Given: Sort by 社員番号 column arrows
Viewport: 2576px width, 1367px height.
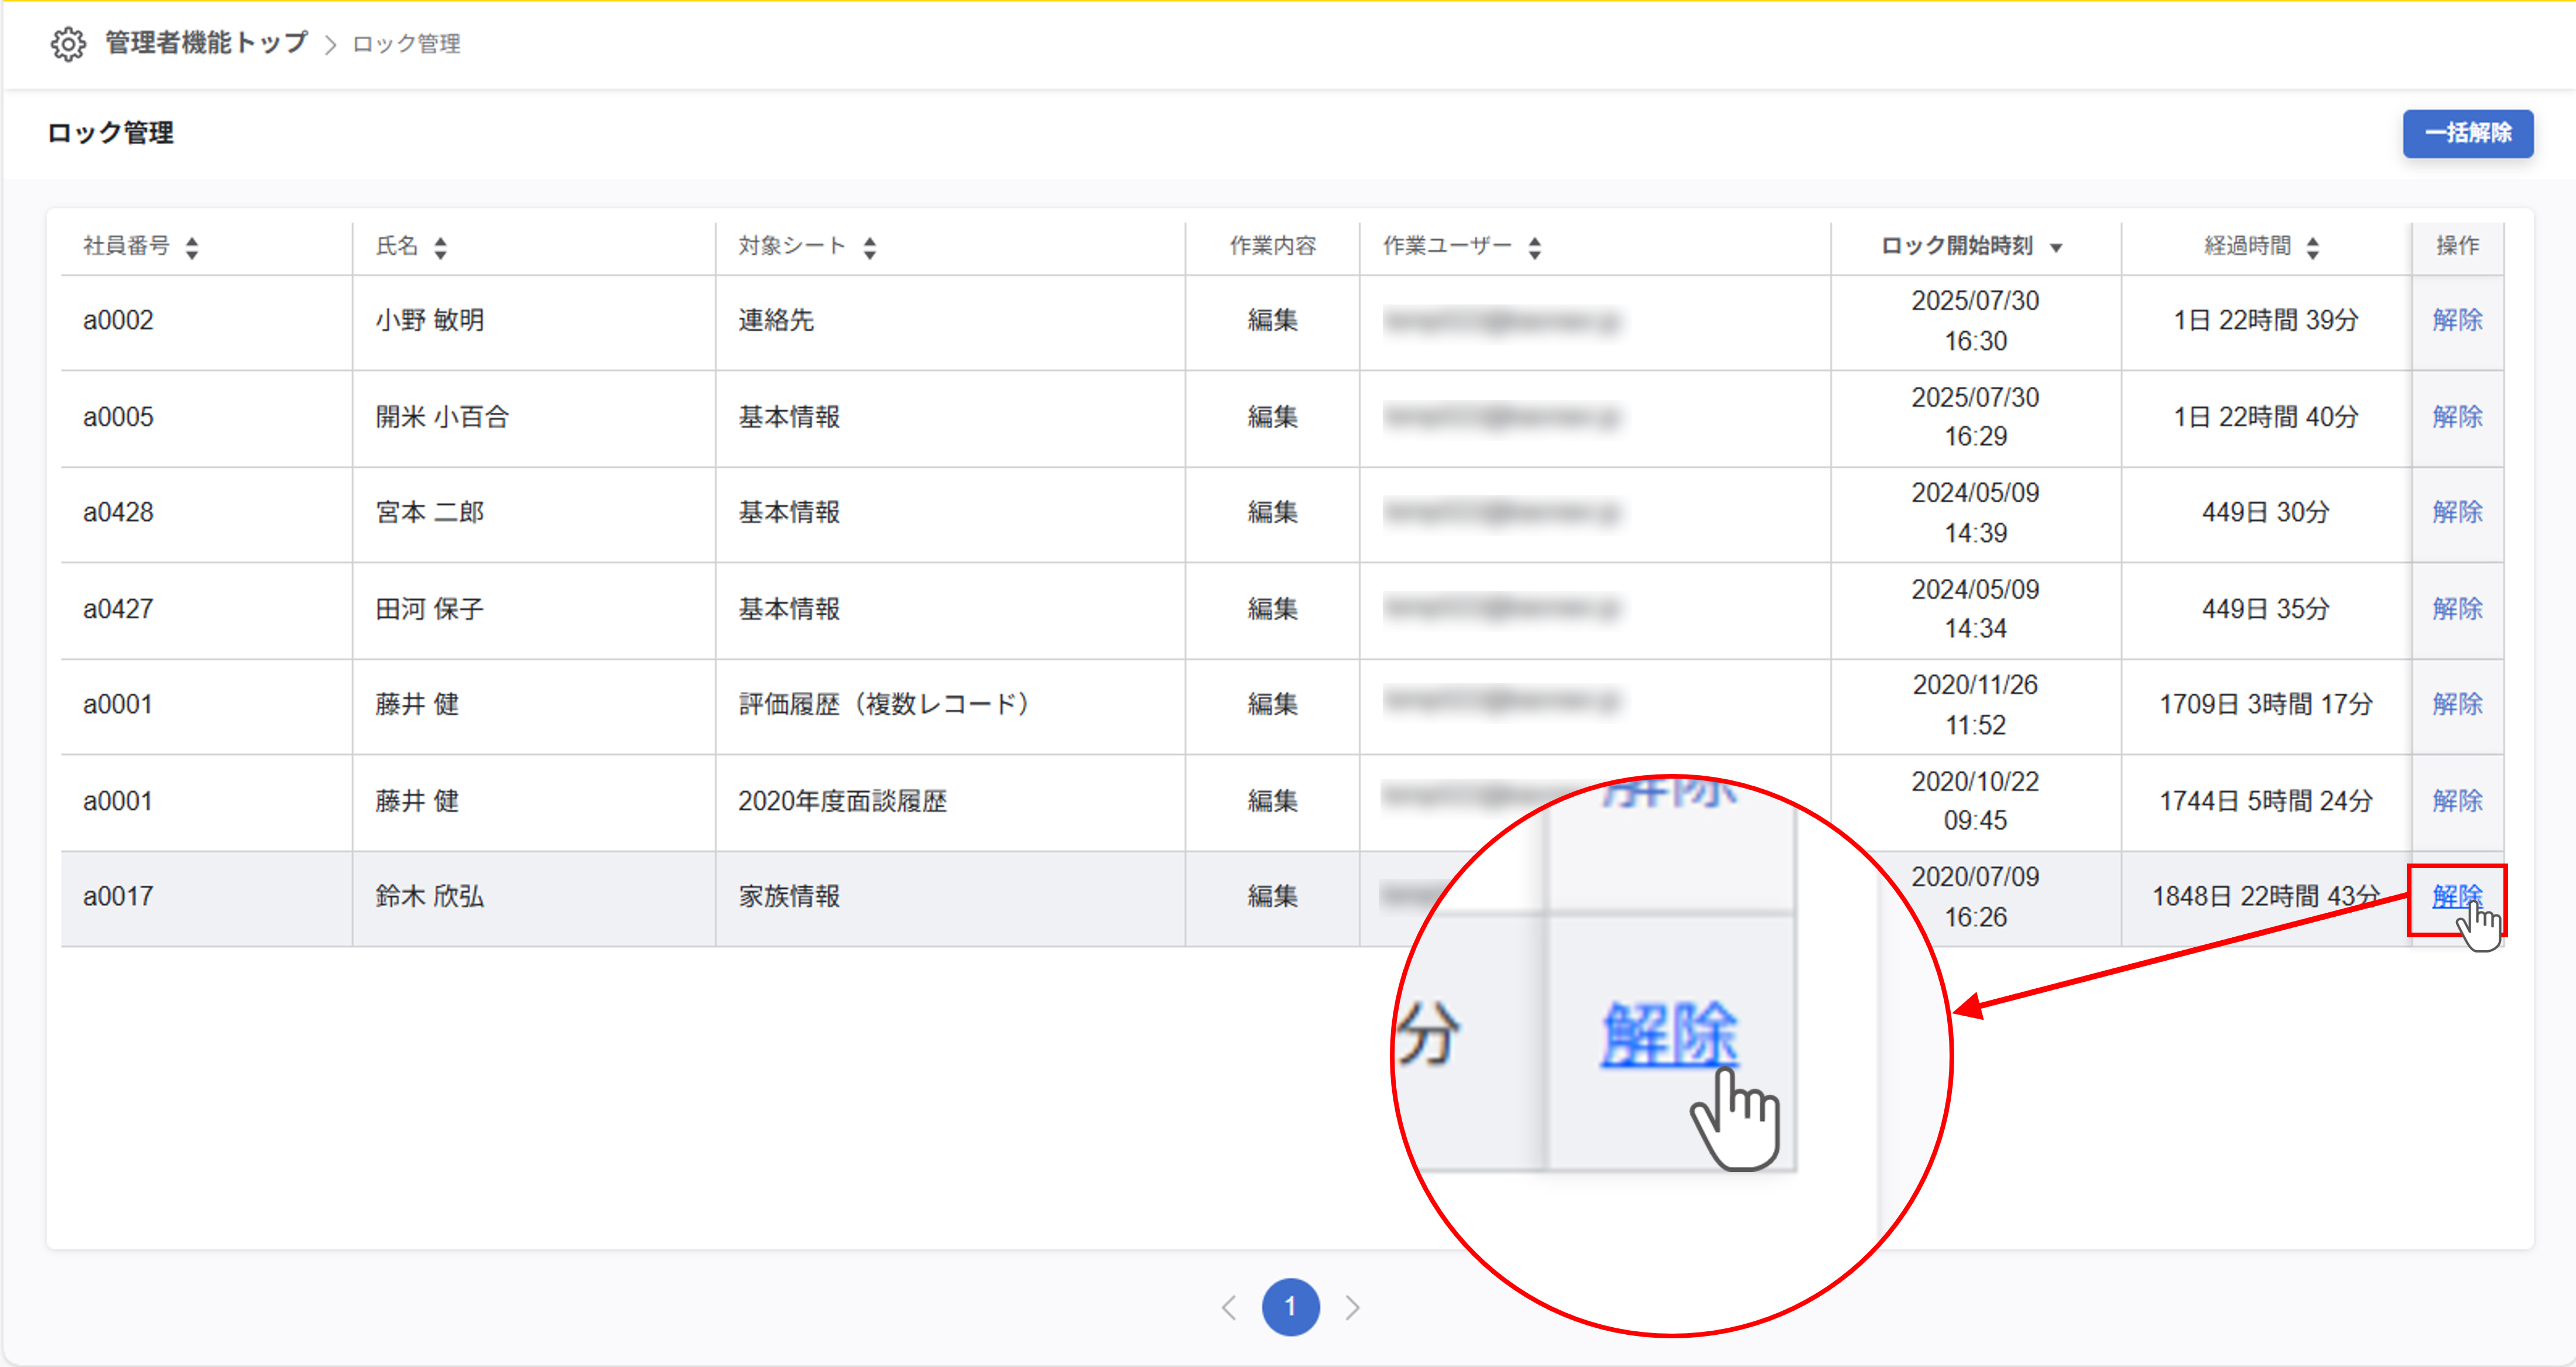Looking at the screenshot, I should [192, 247].
